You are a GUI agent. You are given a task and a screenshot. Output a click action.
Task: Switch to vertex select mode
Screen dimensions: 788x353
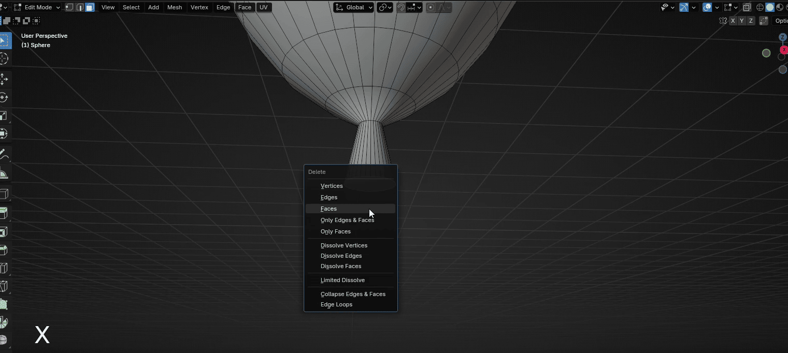point(69,7)
